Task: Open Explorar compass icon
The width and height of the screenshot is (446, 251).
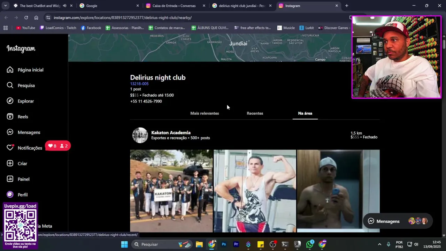Action: 10,101
